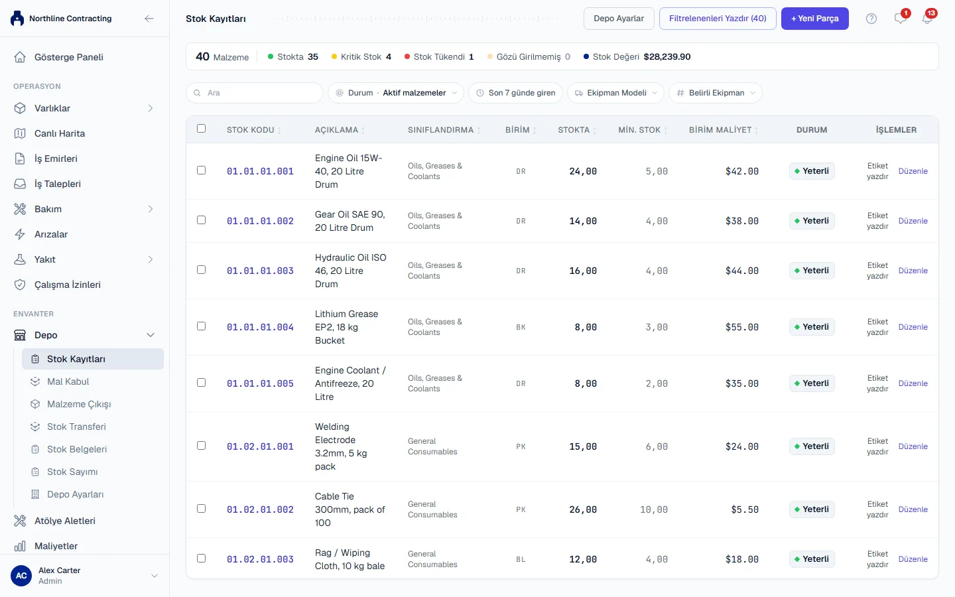Add a new part with Yeni Parça
Screen dimensions: 955x597
click(x=815, y=19)
